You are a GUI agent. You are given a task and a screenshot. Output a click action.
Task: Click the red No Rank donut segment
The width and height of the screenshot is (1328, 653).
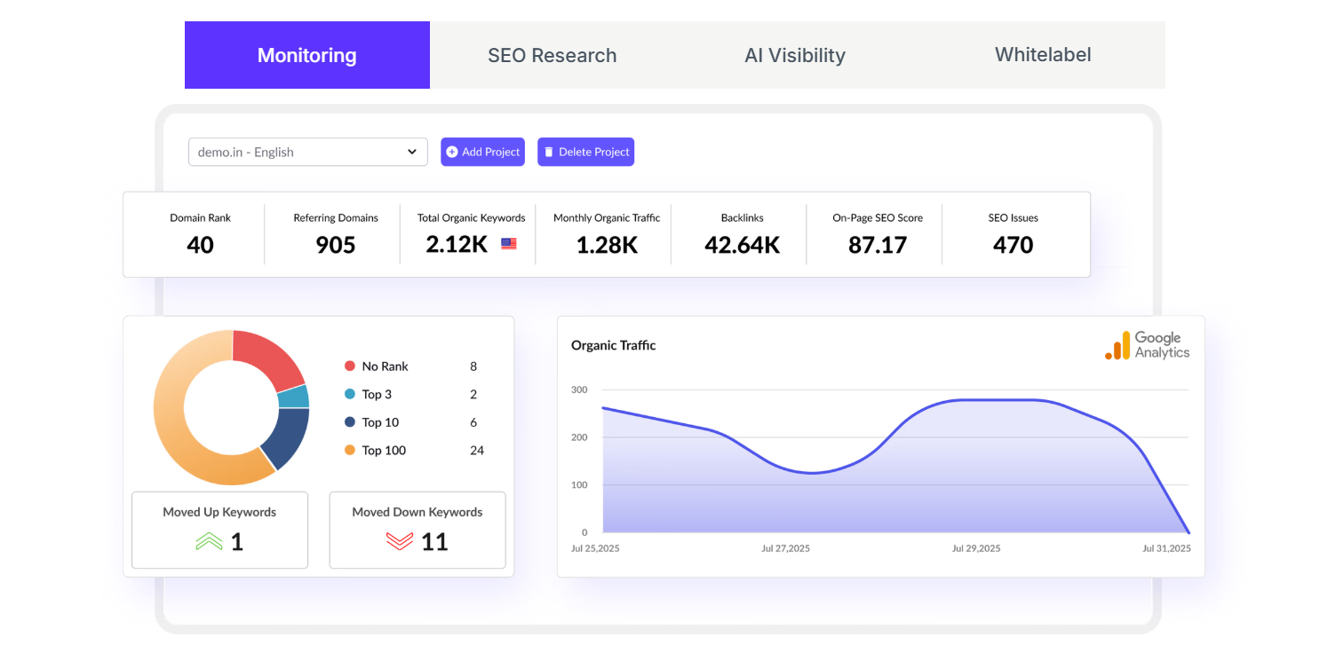[x=266, y=357]
